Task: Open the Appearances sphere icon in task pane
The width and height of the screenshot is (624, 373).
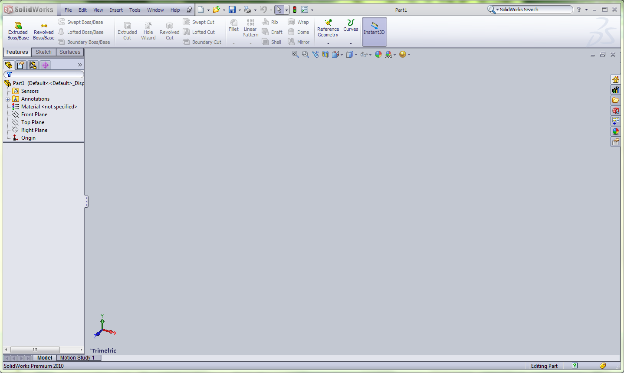Action: pyautogui.click(x=615, y=131)
